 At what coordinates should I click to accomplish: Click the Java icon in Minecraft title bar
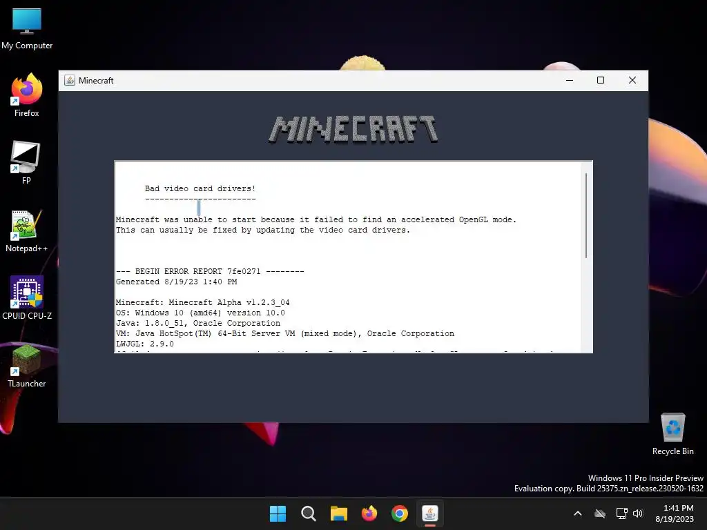coord(70,80)
